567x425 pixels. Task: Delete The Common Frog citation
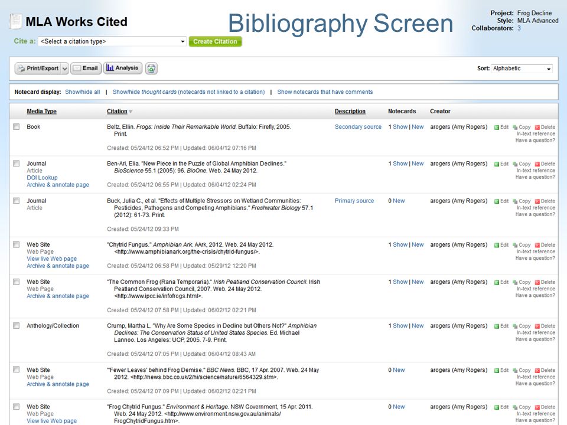click(545, 282)
